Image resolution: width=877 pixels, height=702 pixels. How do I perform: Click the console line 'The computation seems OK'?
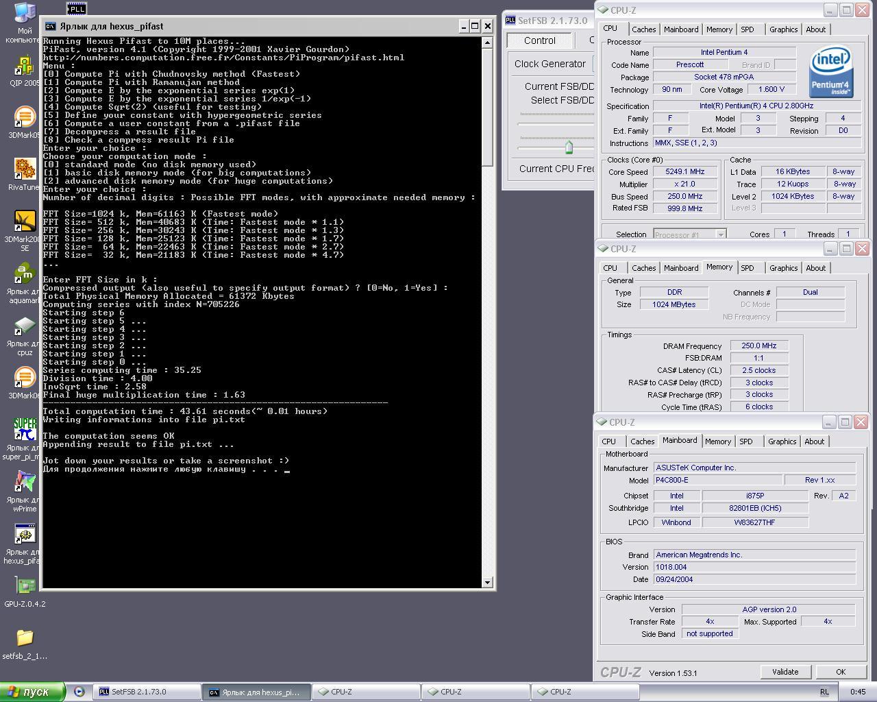coord(108,436)
